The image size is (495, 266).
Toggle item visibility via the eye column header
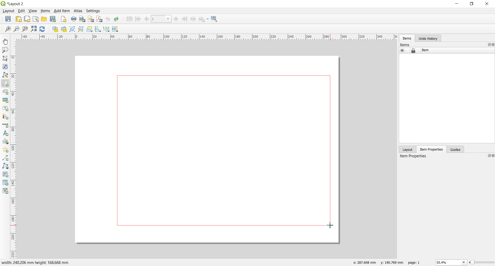point(403,50)
